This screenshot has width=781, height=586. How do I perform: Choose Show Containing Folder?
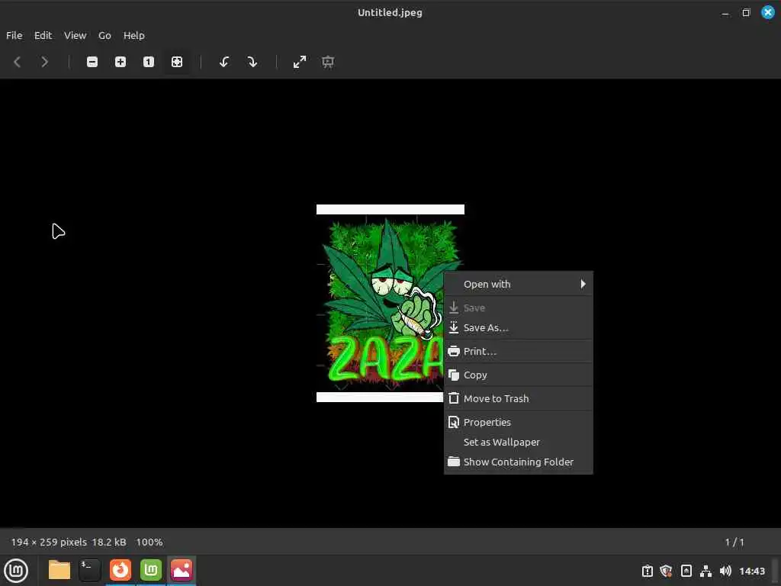click(518, 462)
